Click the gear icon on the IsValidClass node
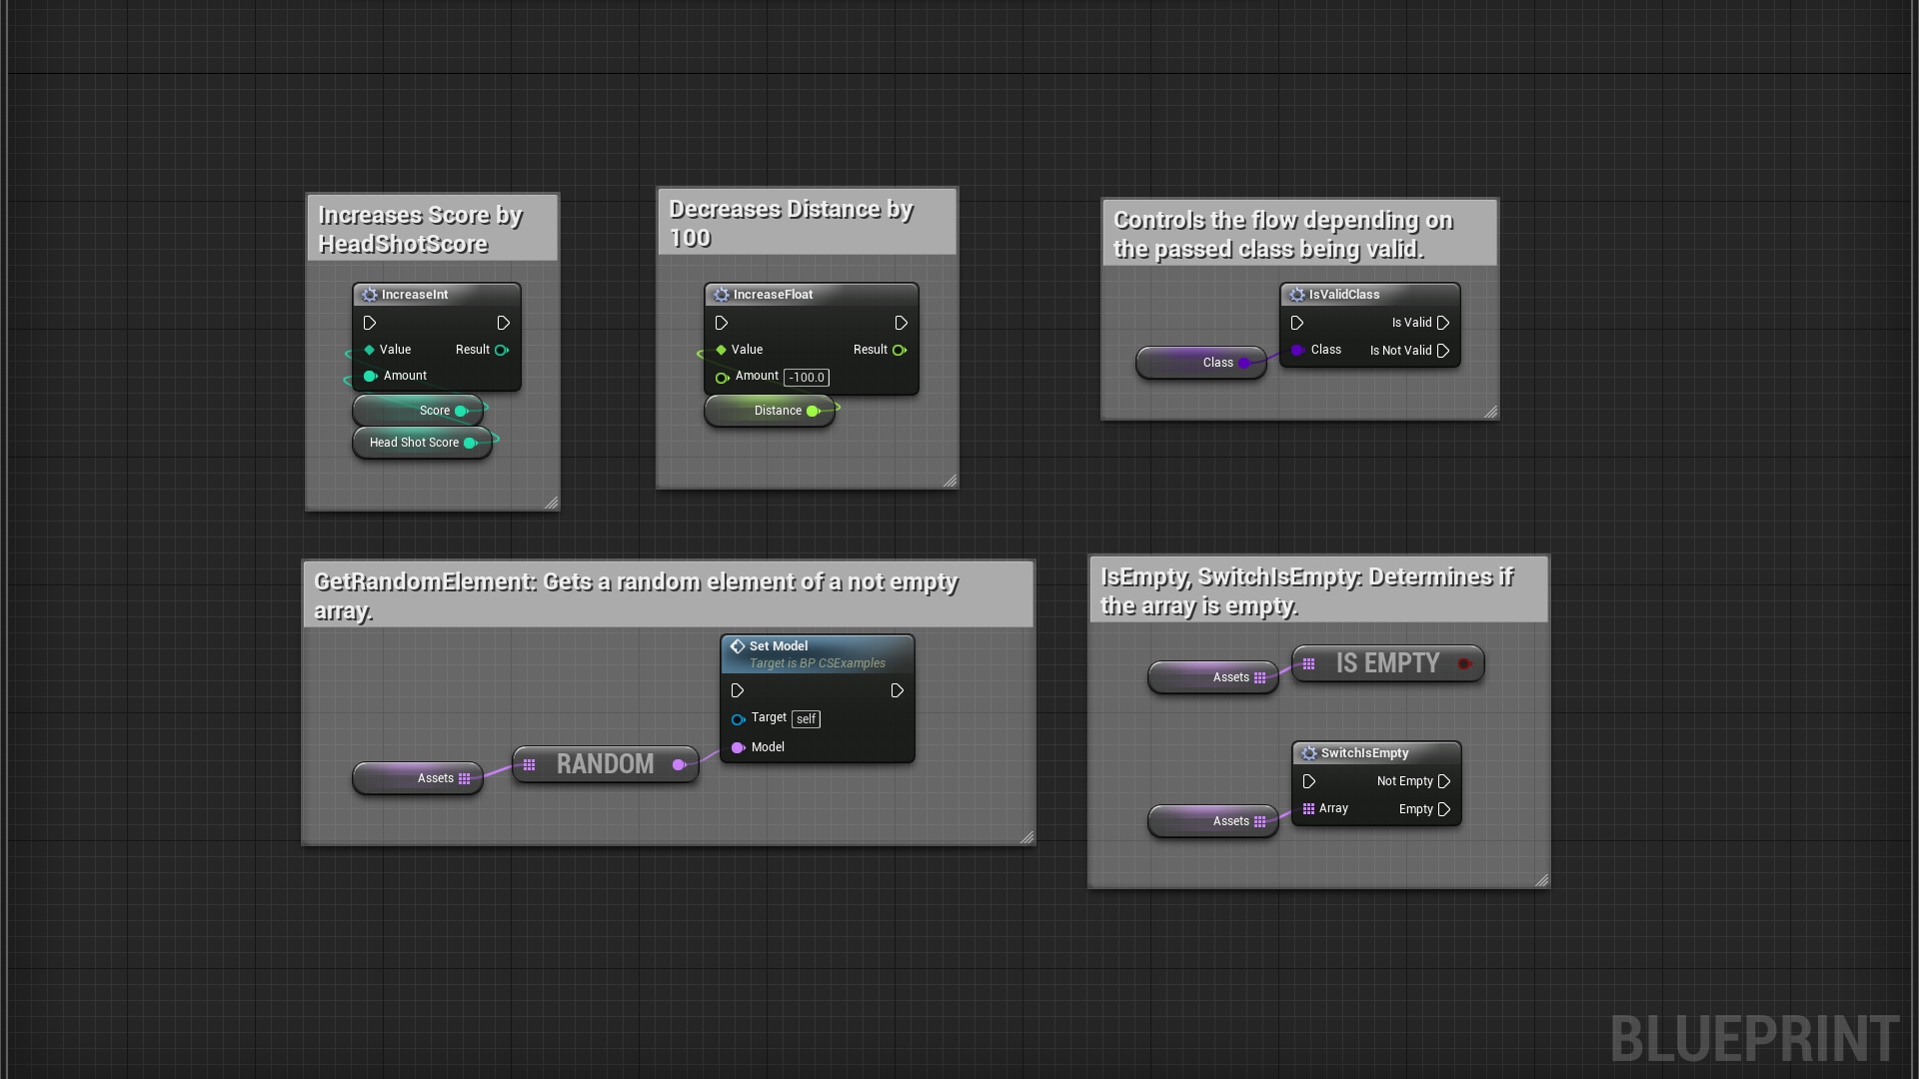This screenshot has height=1079, width=1919. click(x=1296, y=294)
